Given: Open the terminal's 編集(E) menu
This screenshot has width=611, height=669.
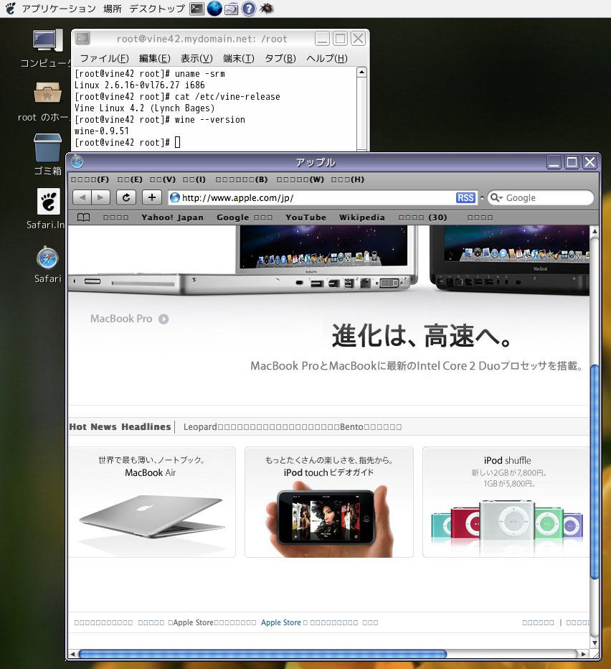Looking at the screenshot, I should tap(154, 58).
